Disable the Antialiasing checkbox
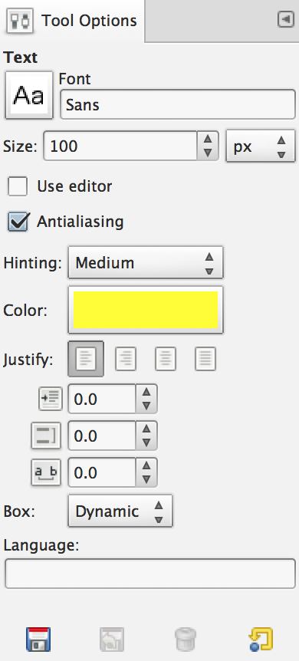 click(x=18, y=222)
